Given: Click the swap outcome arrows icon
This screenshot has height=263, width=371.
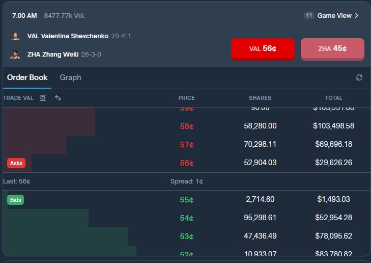Looking at the screenshot, I should pyautogui.click(x=58, y=98).
